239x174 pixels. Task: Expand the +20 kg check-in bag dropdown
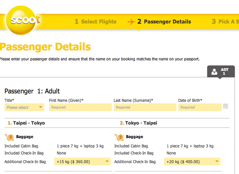[x=192, y=162]
